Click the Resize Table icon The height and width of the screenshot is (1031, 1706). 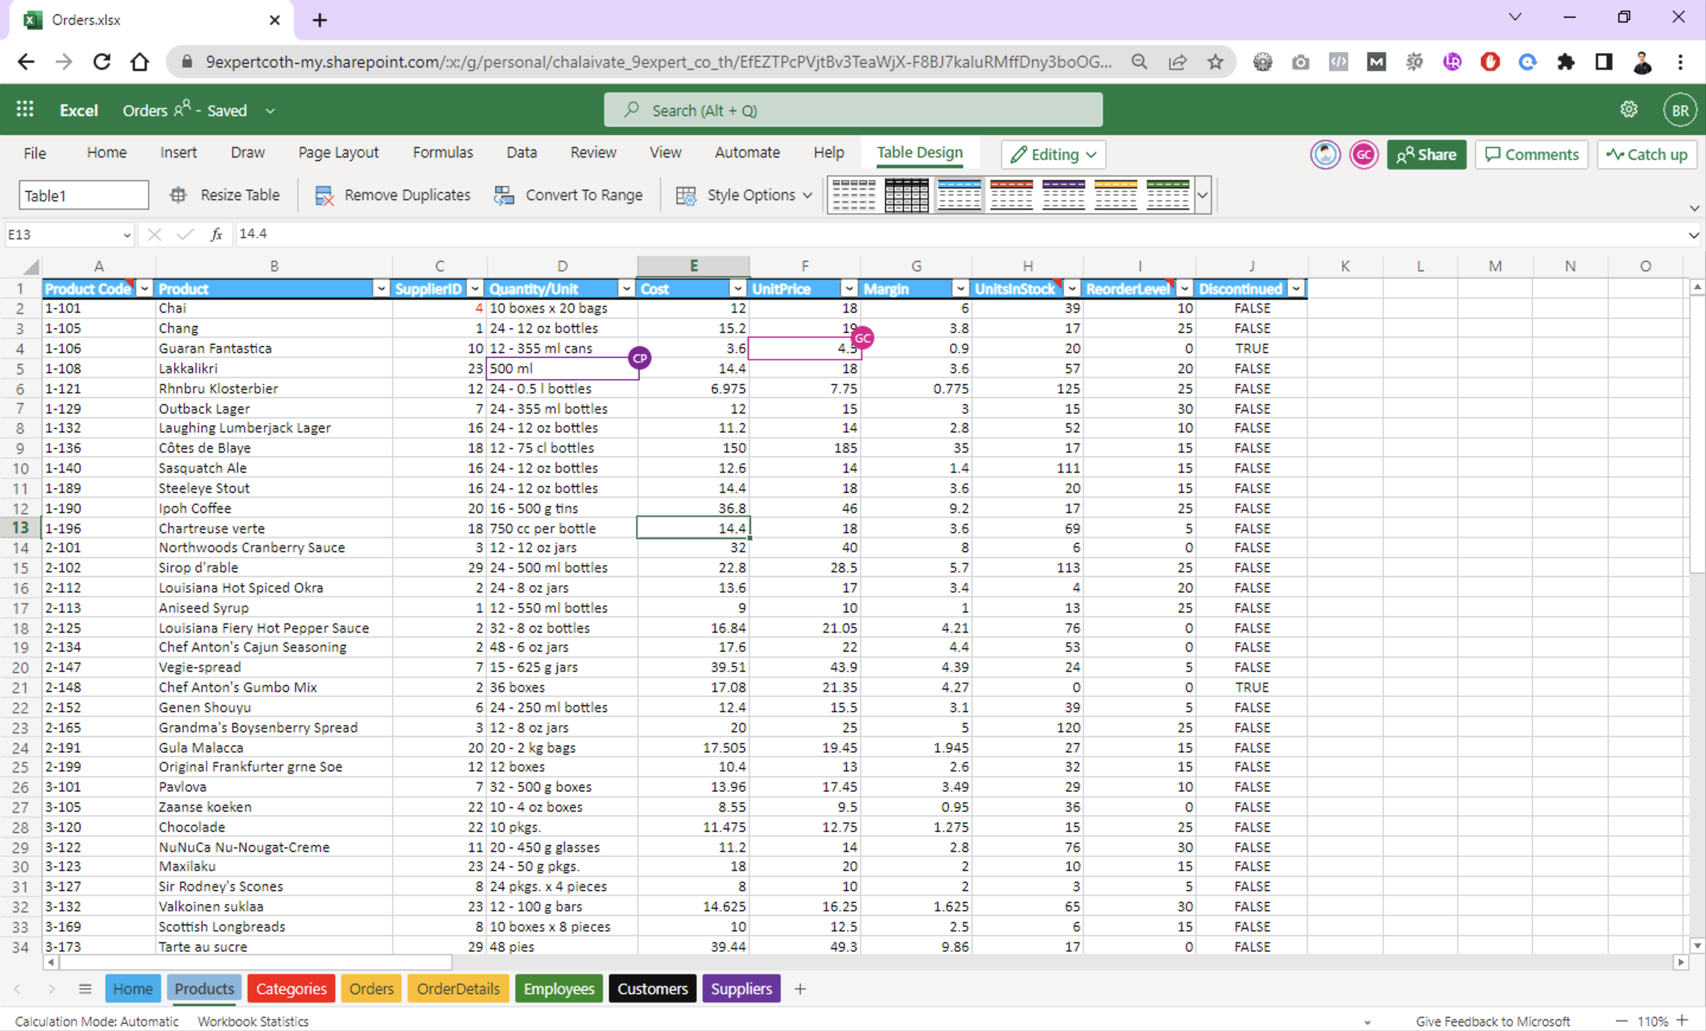178,196
